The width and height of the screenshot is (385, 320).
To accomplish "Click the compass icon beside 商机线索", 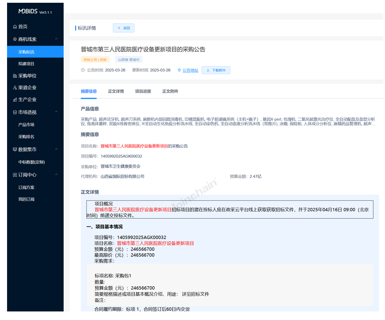I will tap(15, 39).
